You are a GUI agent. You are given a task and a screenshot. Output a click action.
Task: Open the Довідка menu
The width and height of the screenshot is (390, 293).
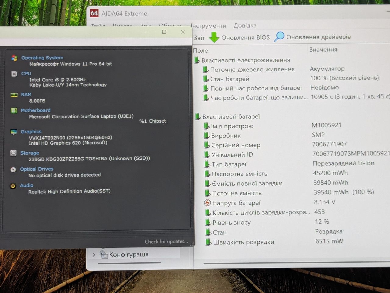point(245,26)
